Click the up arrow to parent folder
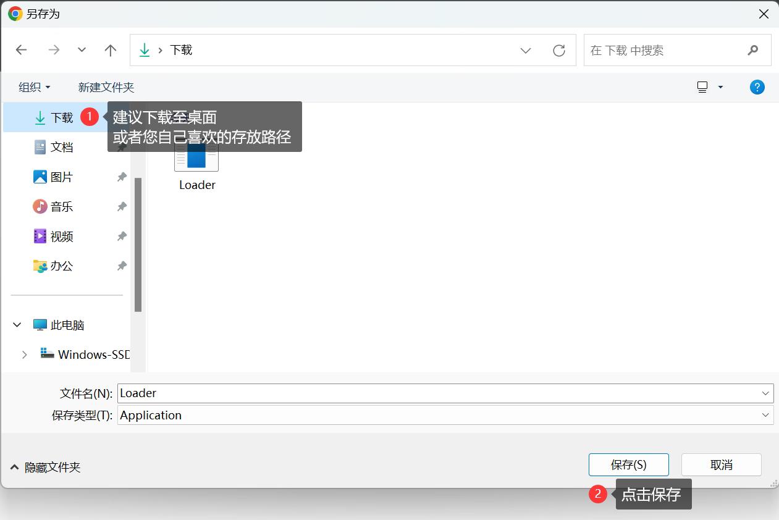The image size is (779, 520). (110, 50)
